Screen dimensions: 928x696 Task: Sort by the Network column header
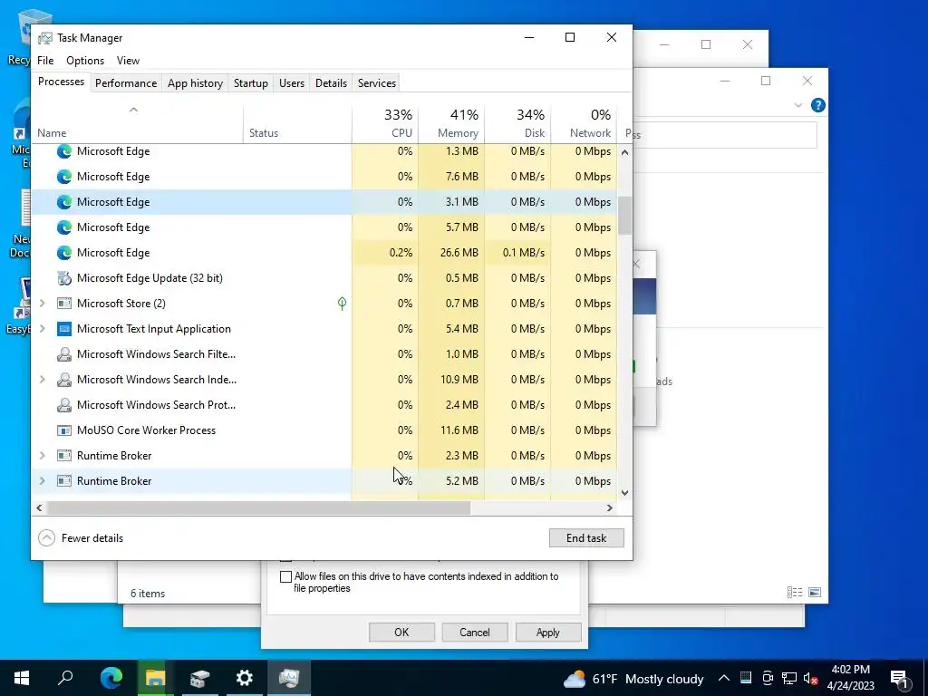[x=585, y=123]
